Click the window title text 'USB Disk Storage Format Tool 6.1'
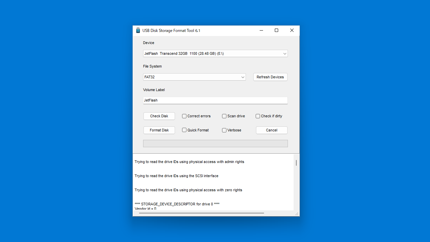The image size is (430, 242). [x=171, y=31]
